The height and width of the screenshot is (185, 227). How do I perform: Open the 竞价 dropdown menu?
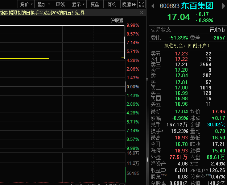[26, 4]
